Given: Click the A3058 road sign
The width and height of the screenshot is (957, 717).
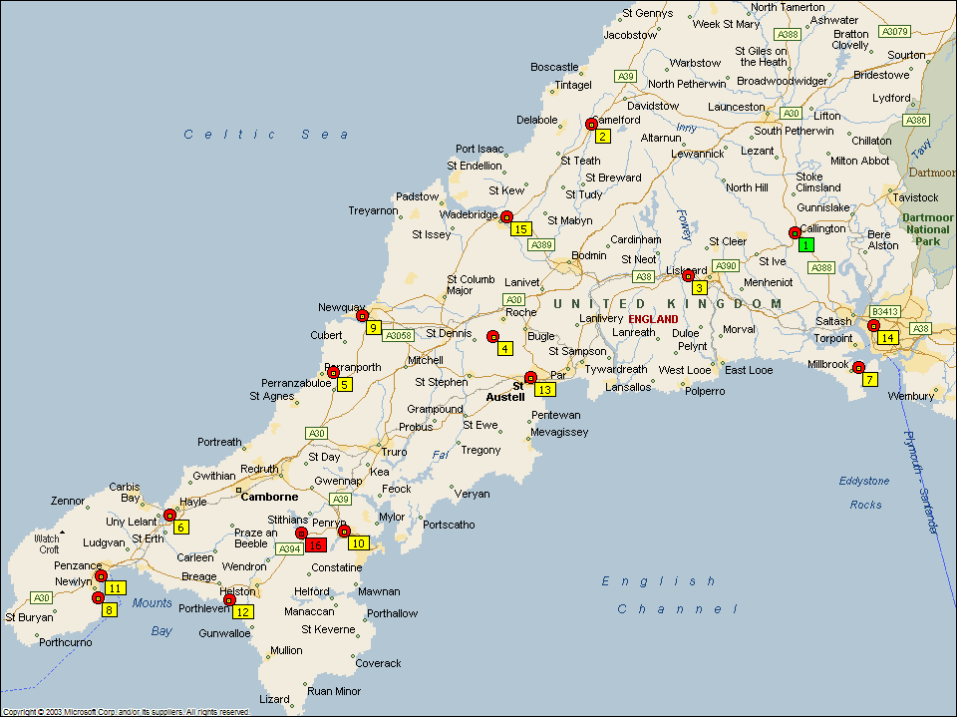Looking at the screenshot, I should [x=398, y=336].
